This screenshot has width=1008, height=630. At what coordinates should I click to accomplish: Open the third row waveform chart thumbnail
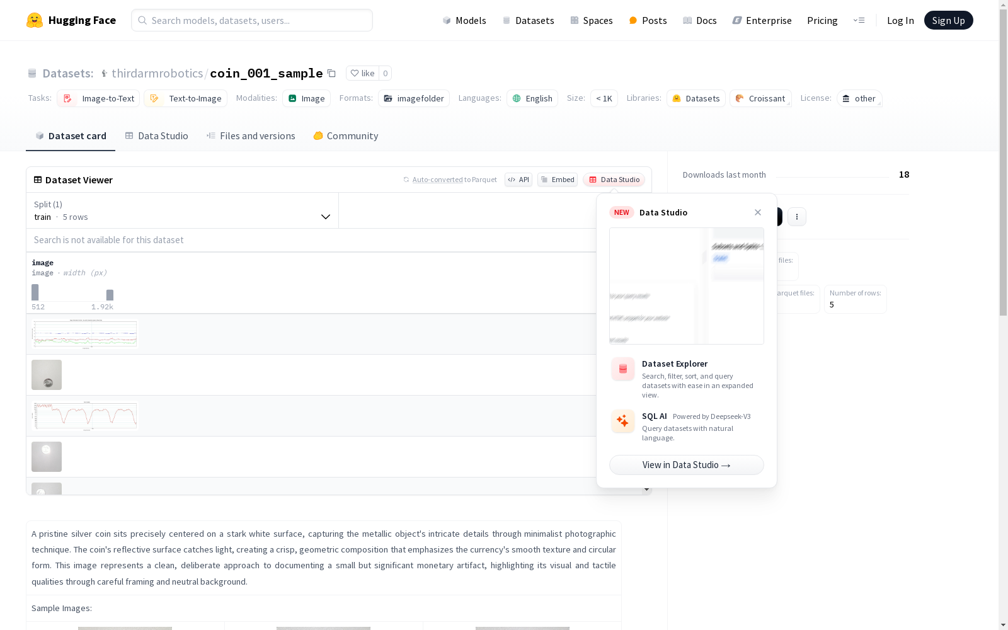point(84,416)
